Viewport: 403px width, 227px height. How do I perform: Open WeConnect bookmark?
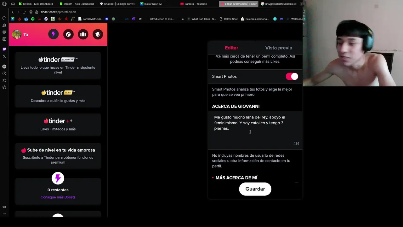tap(294, 19)
